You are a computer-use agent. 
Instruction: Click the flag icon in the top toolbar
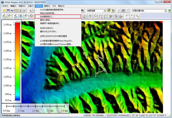119,11
